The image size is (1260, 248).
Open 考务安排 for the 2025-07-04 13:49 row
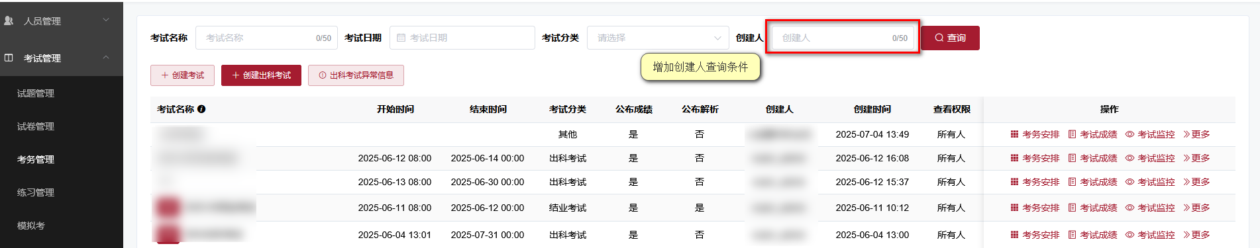click(x=1035, y=134)
